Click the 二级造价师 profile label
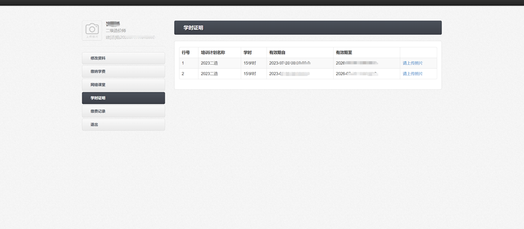Image resolution: width=524 pixels, height=229 pixels. 116,31
